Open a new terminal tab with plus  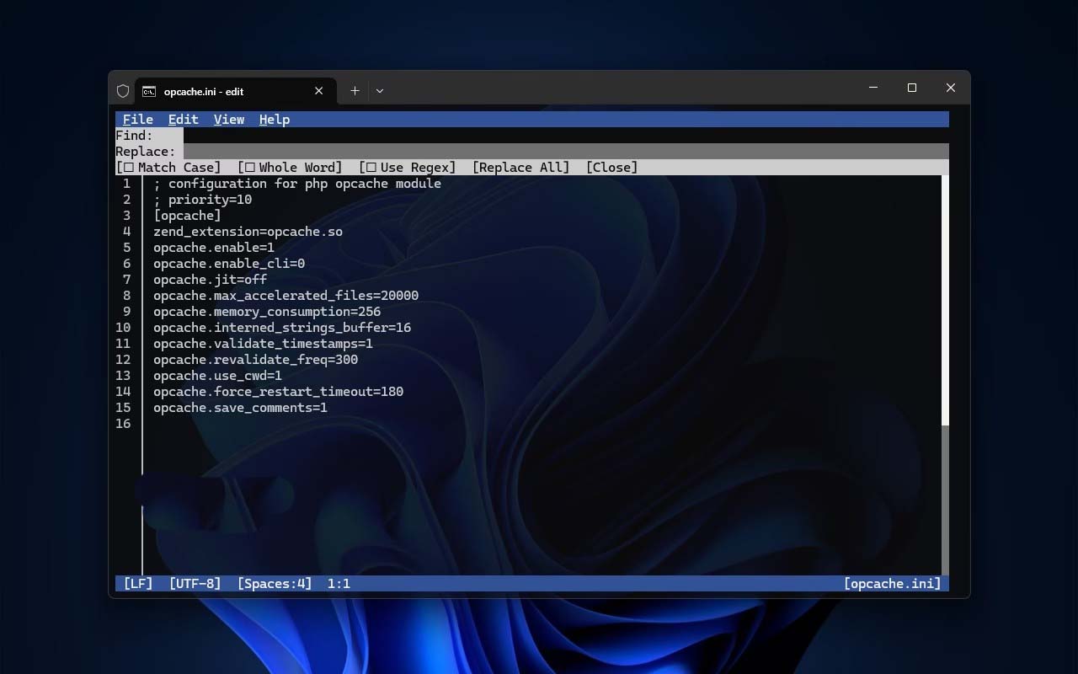(x=355, y=91)
